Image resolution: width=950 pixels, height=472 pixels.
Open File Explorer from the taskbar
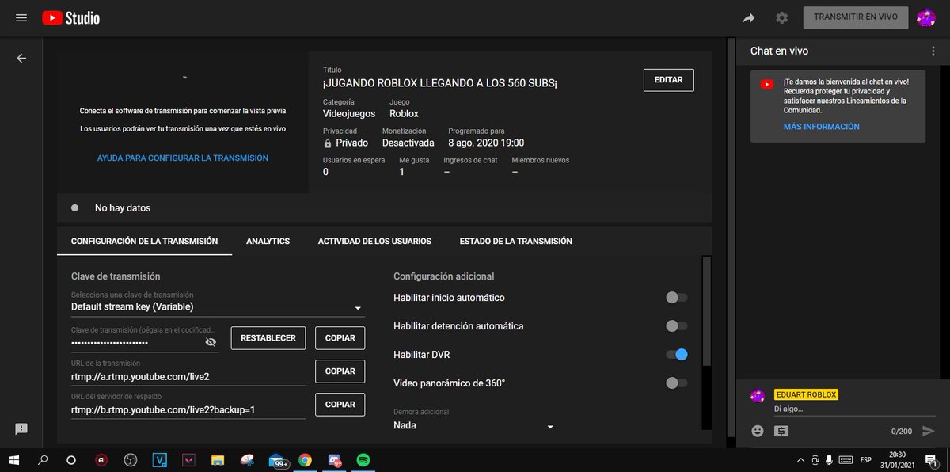[218, 459]
